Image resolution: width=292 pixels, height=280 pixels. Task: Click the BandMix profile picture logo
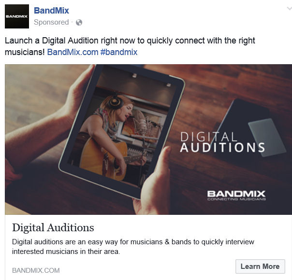pos(17,16)
